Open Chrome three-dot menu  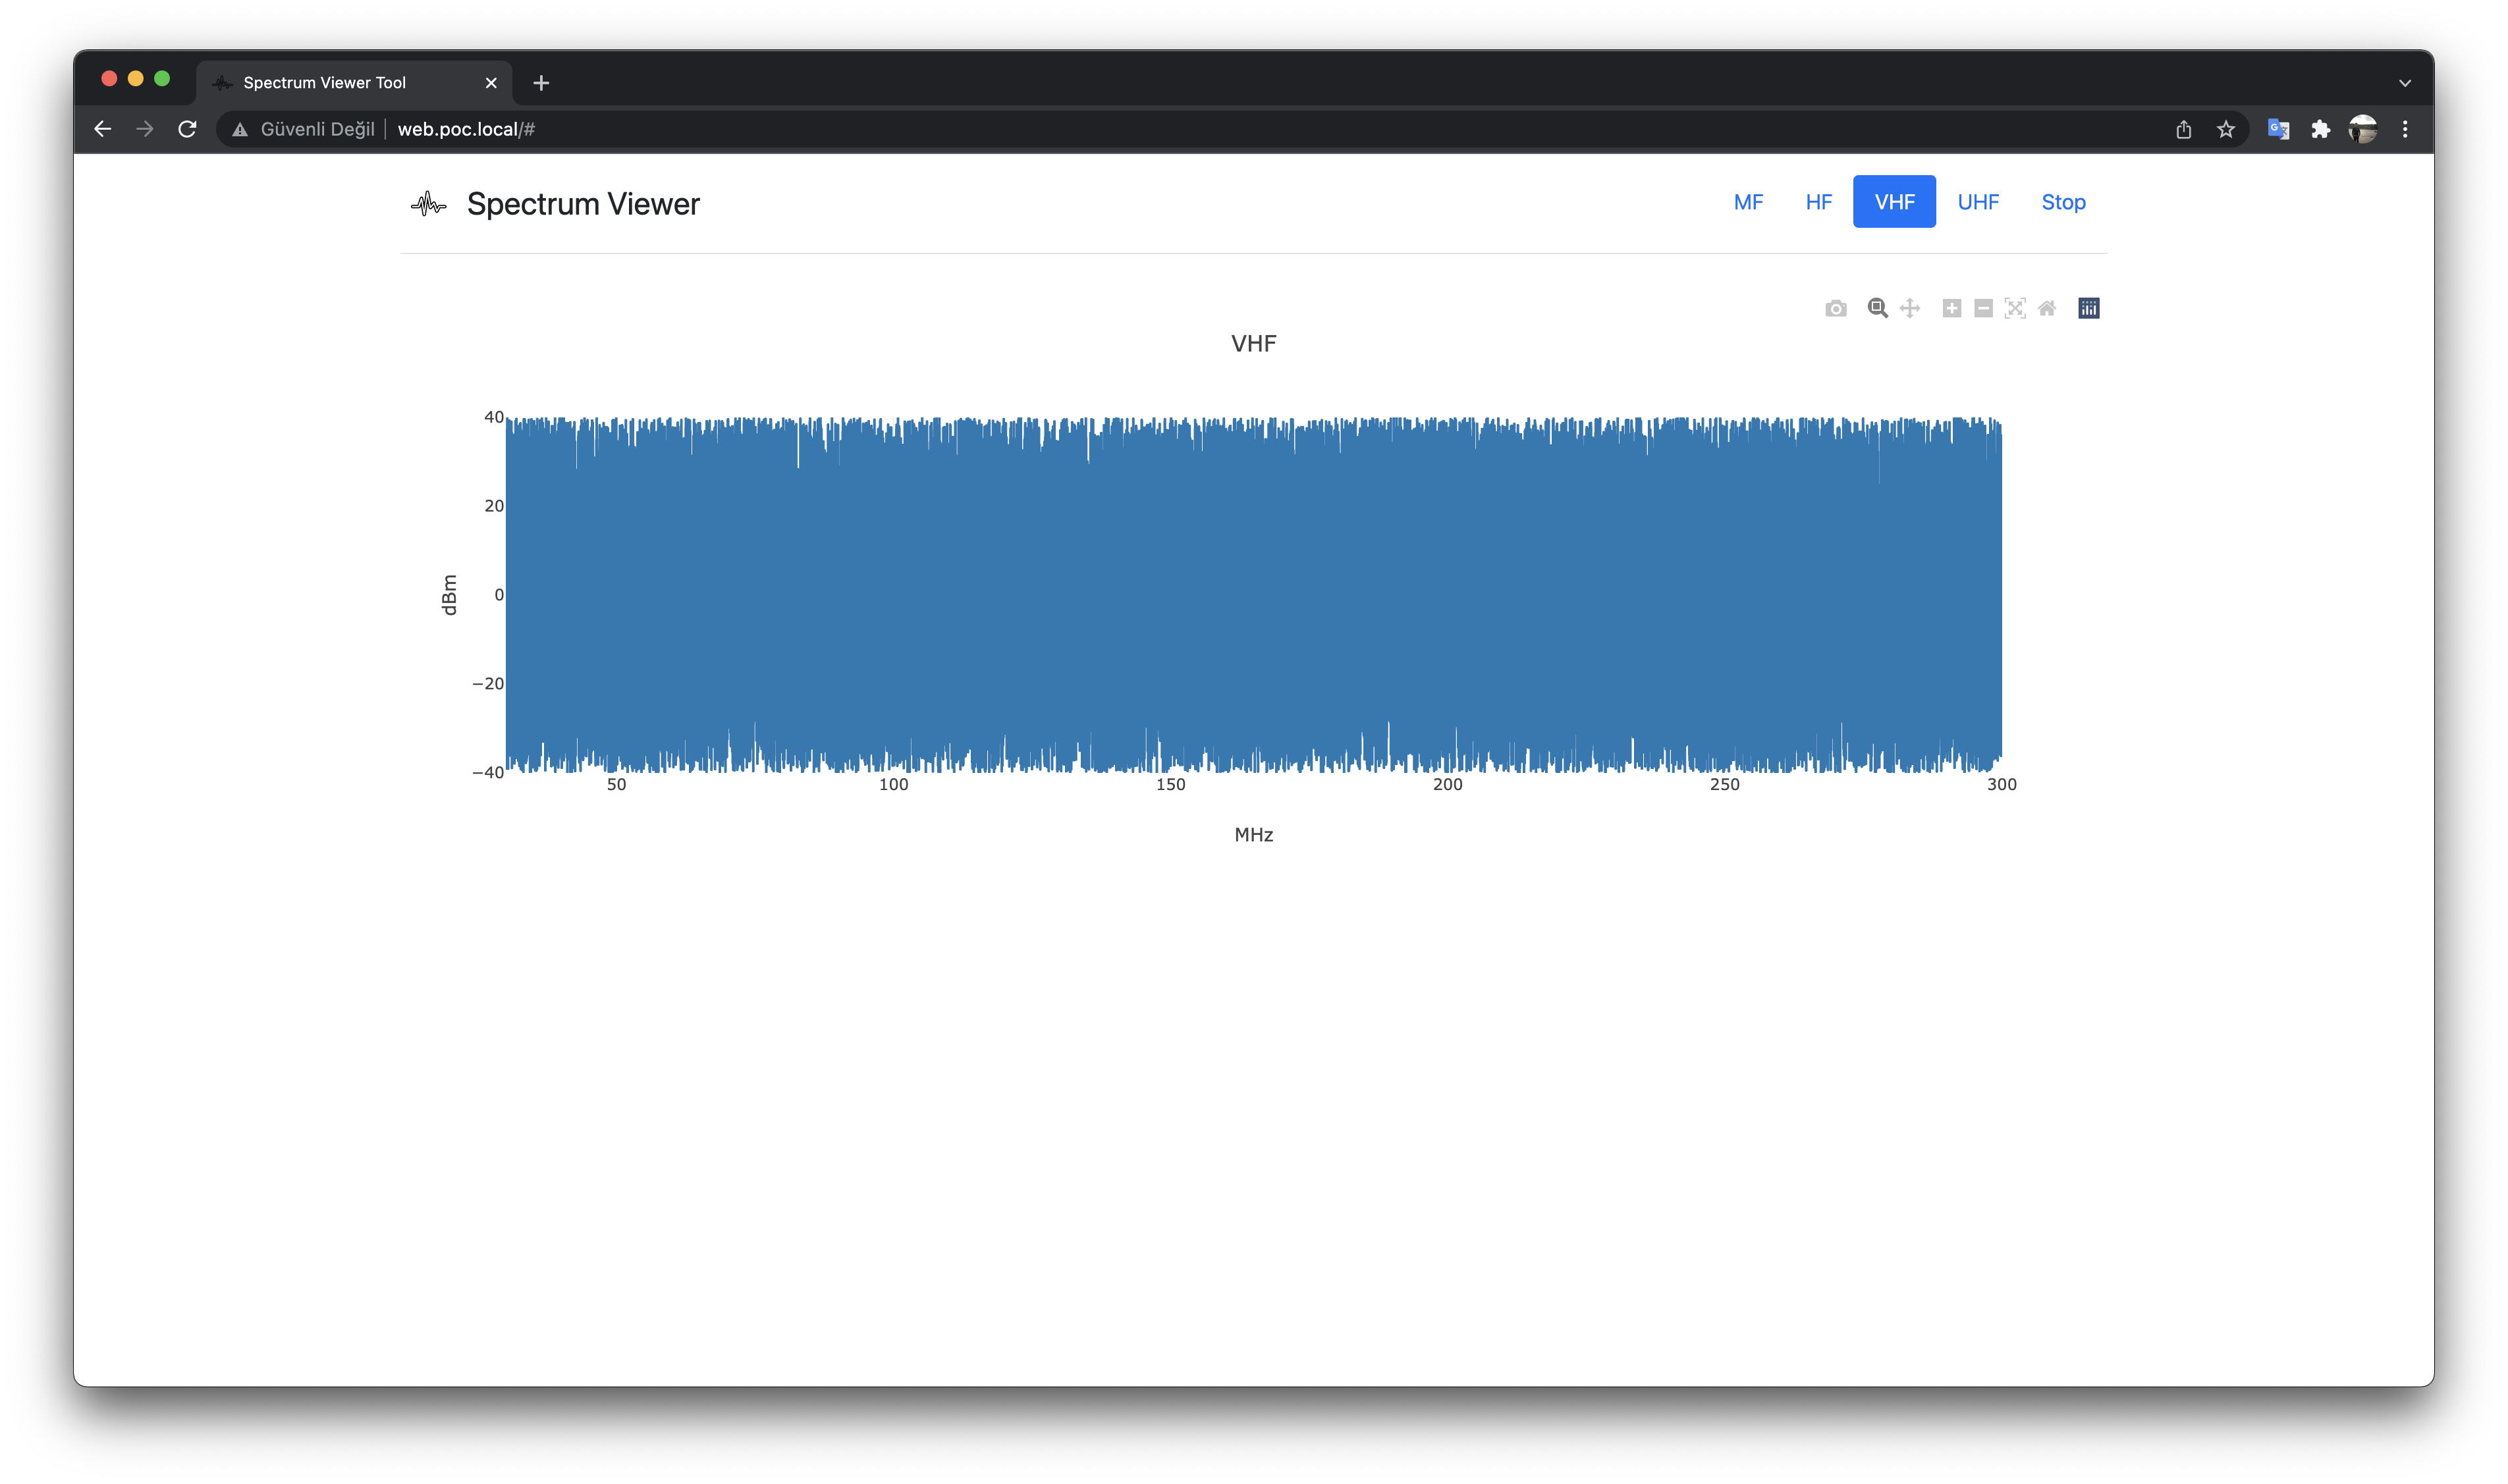tap(2404, 129)
